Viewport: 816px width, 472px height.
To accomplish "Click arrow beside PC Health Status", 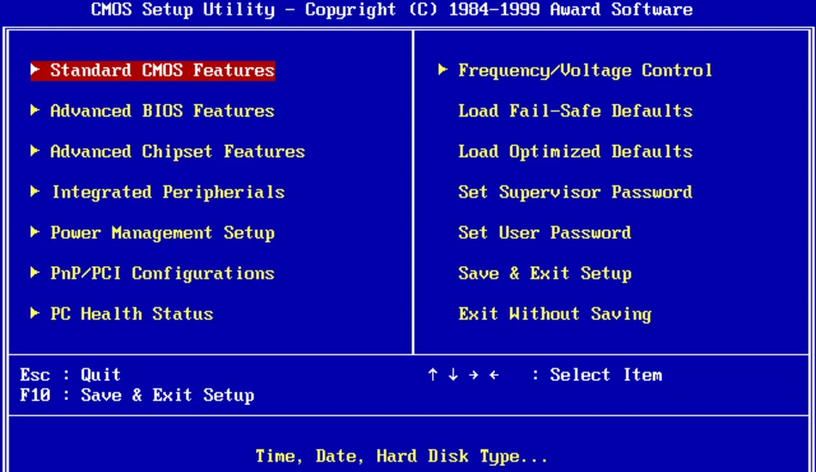I will click(x=35, y=312).
